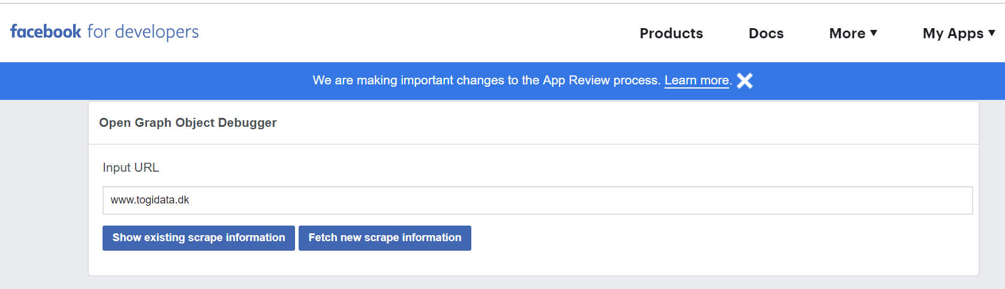
Task: Click the Open Graph Object Debugger heading
Action: point(188,123)
